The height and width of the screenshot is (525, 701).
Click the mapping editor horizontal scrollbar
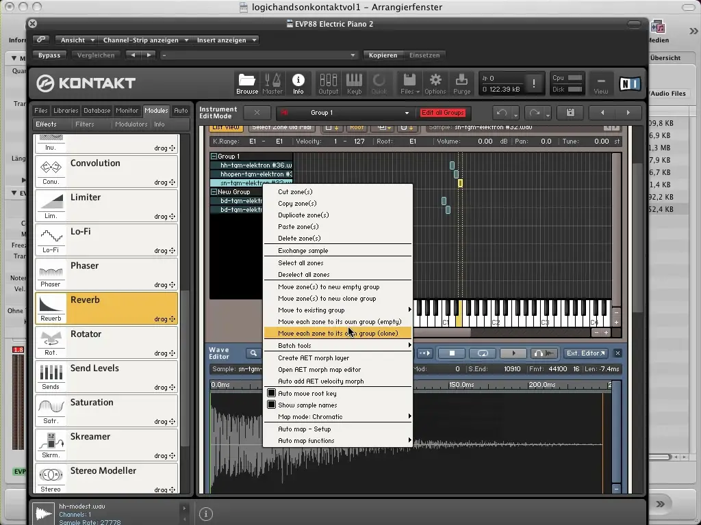coord(442,333)
